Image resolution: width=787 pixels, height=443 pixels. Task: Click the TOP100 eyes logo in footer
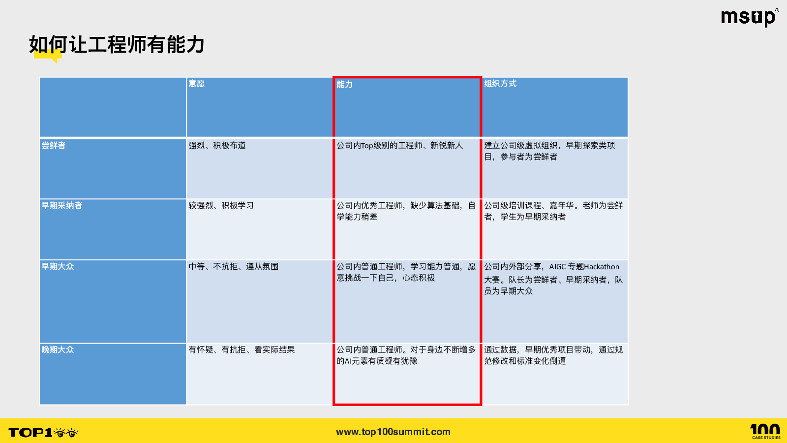pos(43,433)
